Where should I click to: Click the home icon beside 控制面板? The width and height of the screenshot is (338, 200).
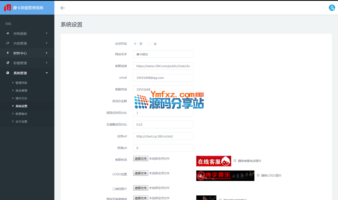8,34
